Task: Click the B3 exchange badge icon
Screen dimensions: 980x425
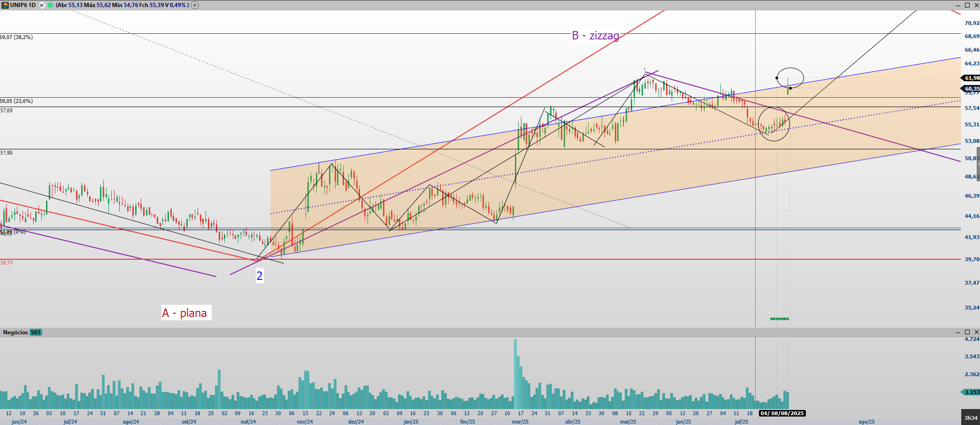Action: tap(42, 5)
